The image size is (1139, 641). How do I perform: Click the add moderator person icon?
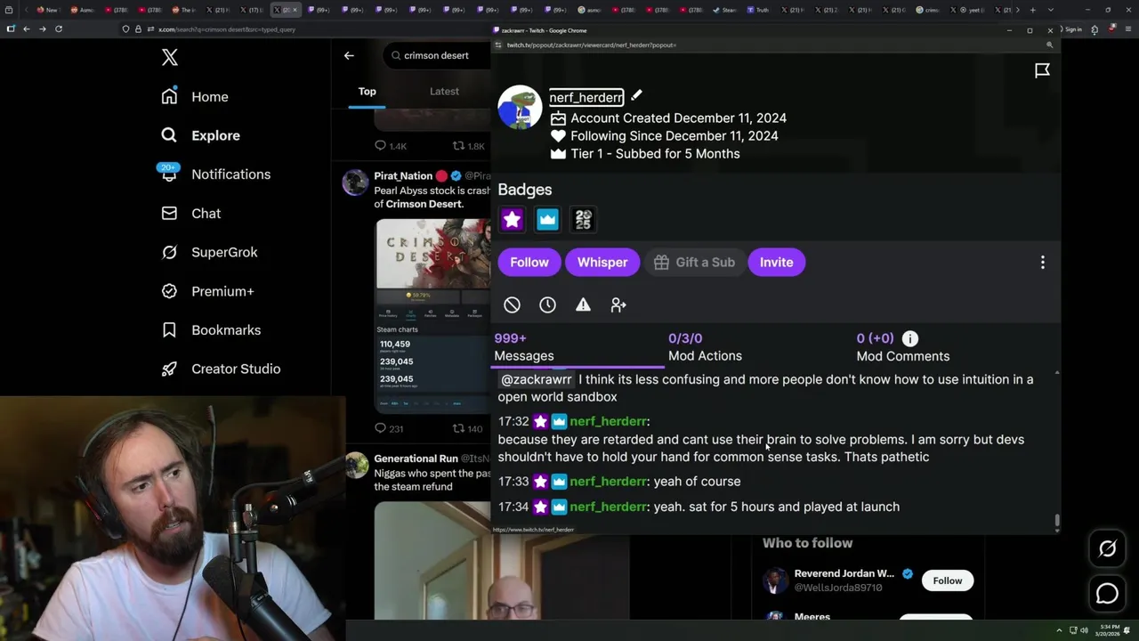618,304
